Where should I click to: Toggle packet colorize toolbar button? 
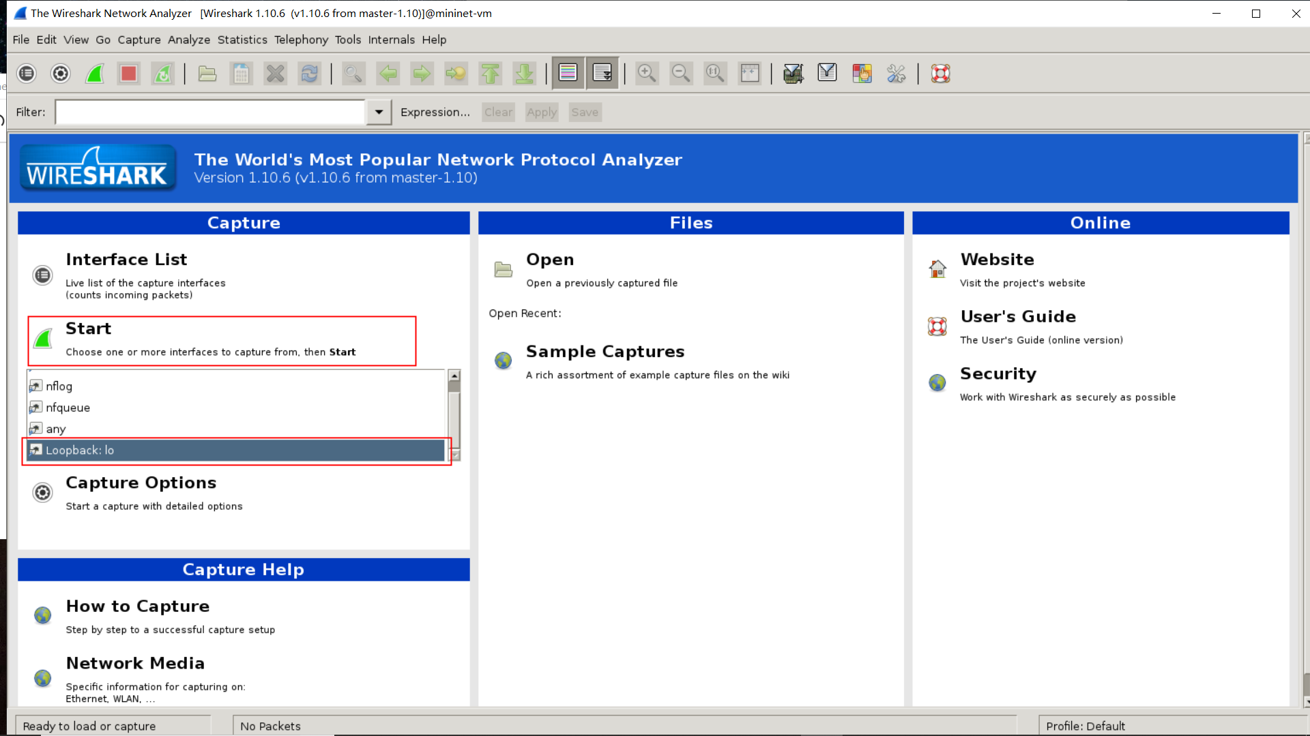click(568, 73)
